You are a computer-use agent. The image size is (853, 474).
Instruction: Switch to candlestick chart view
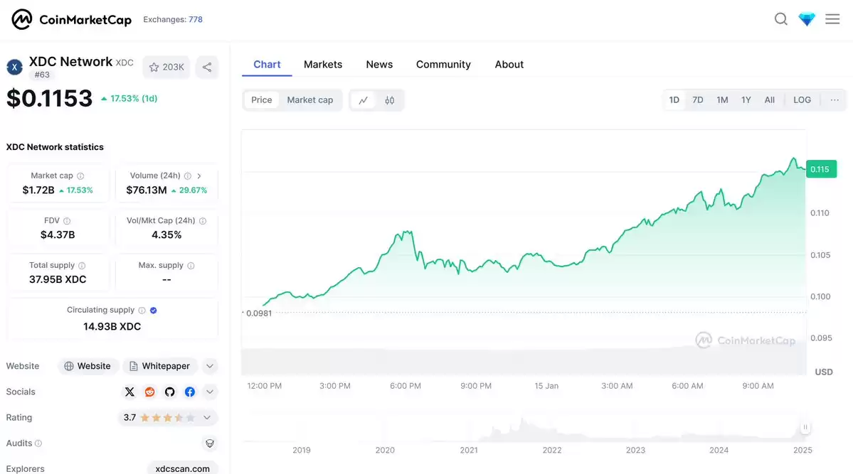390,100
